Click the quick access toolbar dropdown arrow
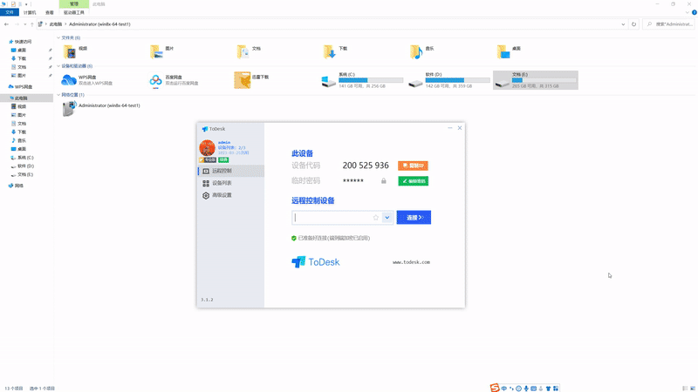The height and width of the screenshot is (392, 698). click(26, 4)
